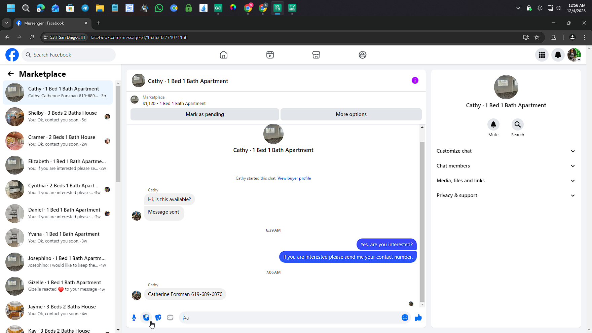The width and height of the screenshot is (592, 333).
Task: Show hidden system tray icons
Action: (518, 8)
